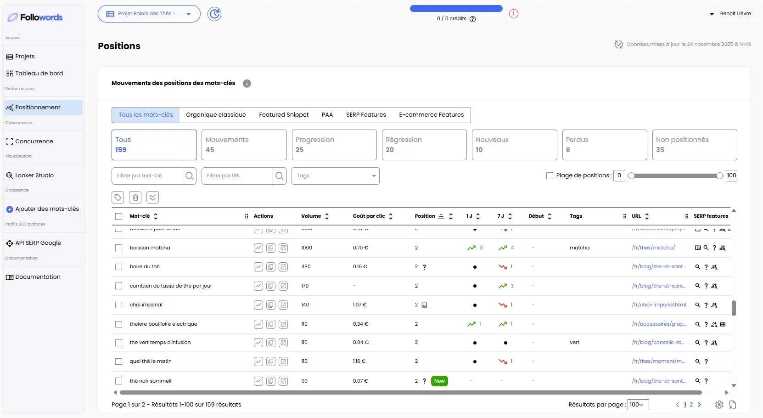Select all keywords via header checkbox
Screen dimensions: 763x418
click(118, 216)
